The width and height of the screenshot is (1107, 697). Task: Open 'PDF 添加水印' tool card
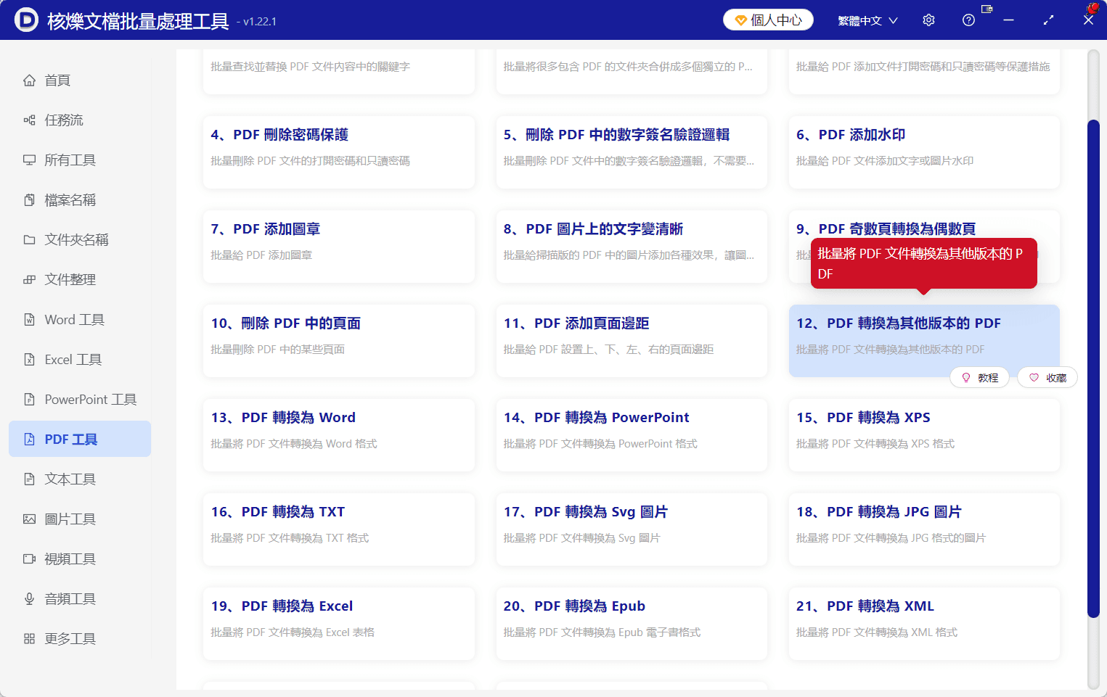[x=924, y=152]
